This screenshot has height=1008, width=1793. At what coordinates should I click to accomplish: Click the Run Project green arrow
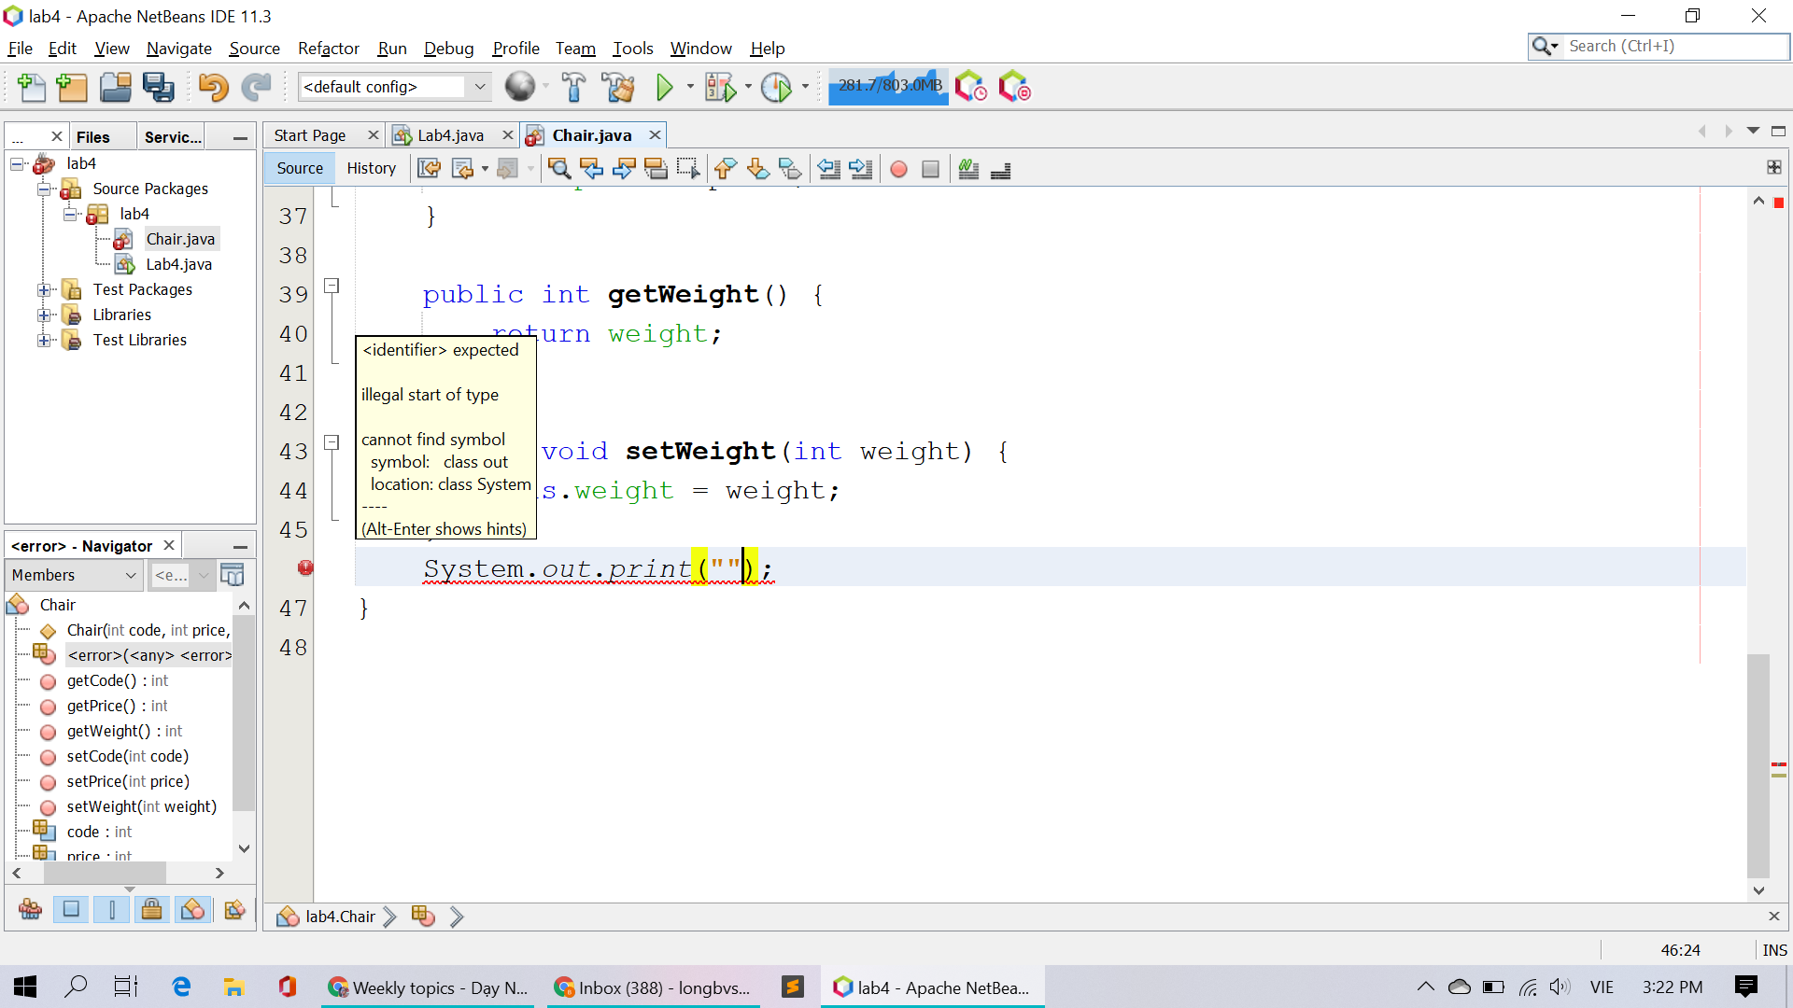664,87
